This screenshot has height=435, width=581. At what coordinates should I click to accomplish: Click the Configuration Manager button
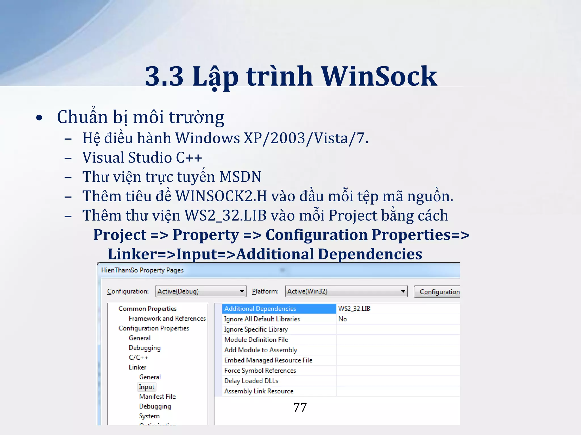(437, 292)
